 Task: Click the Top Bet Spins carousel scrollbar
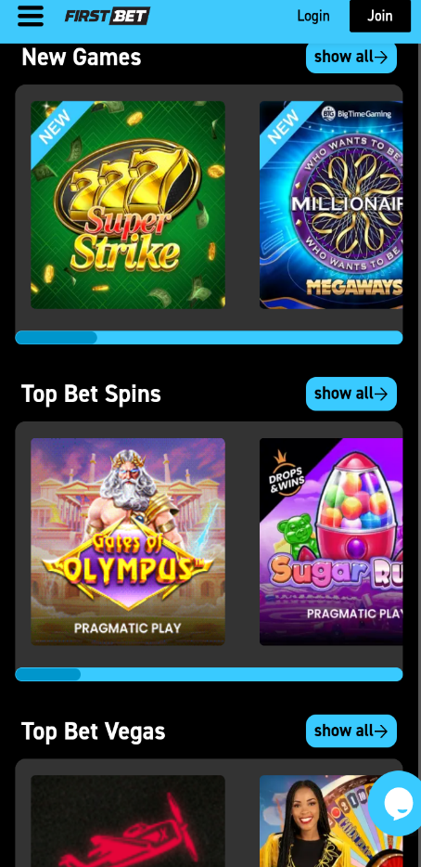209,674
